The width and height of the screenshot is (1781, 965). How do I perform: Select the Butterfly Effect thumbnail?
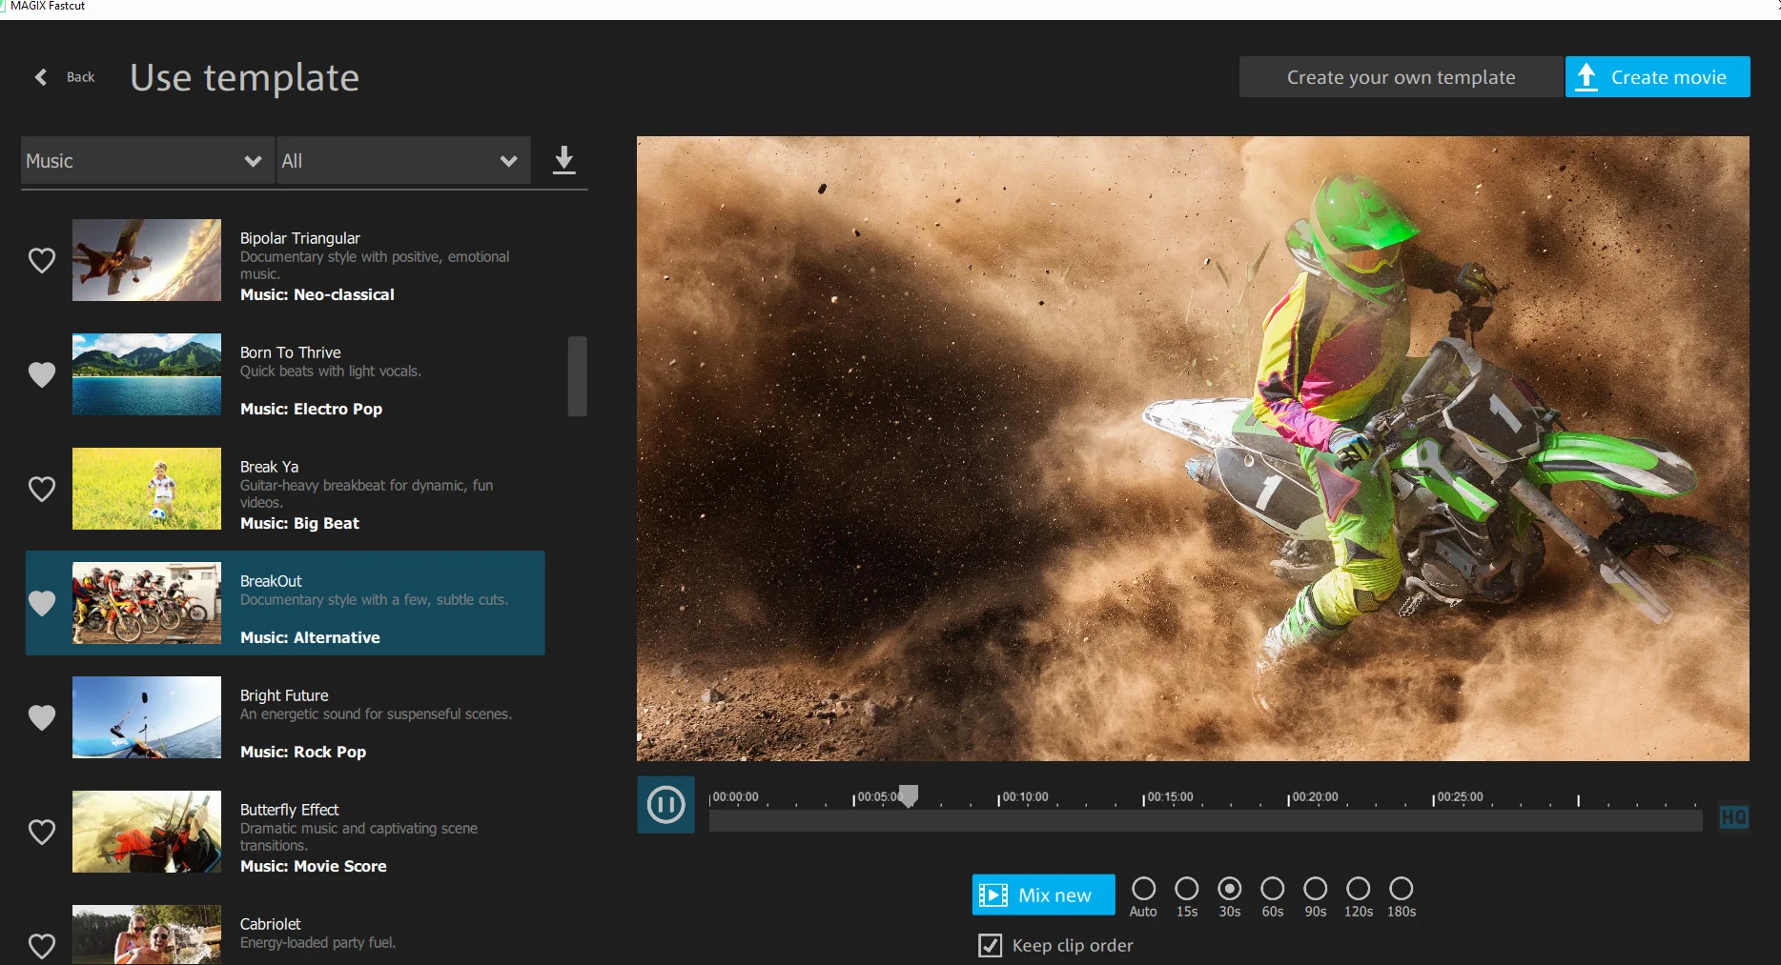[147, 832]
